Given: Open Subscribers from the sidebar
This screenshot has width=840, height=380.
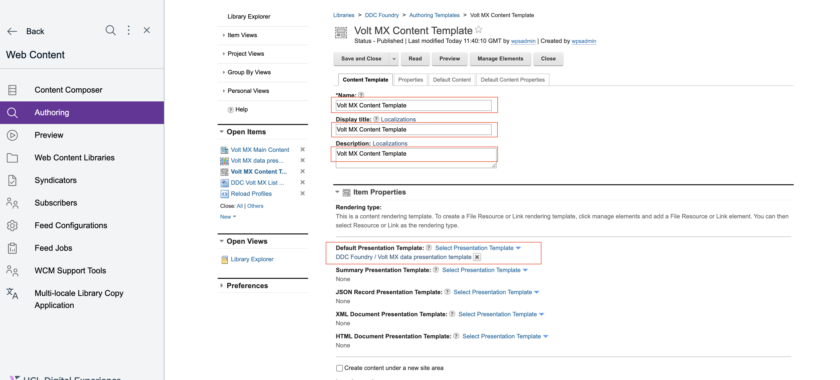Looking at the screenshot, I should click(56, 203).
